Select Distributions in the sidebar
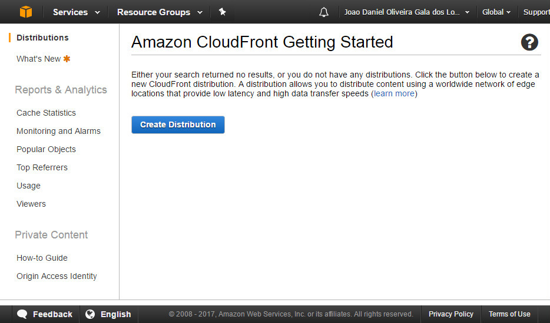The width and height of the screenshot is (550, 323). [42, 38]
